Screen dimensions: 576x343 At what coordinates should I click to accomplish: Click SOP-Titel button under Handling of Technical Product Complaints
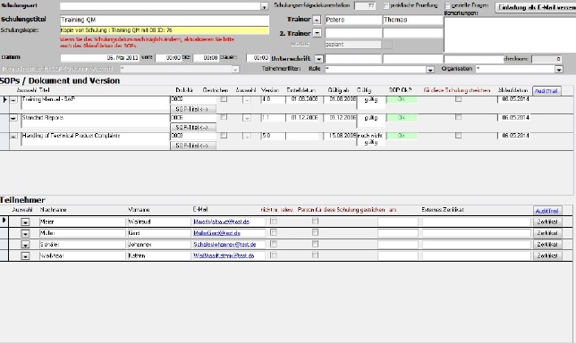193,146
